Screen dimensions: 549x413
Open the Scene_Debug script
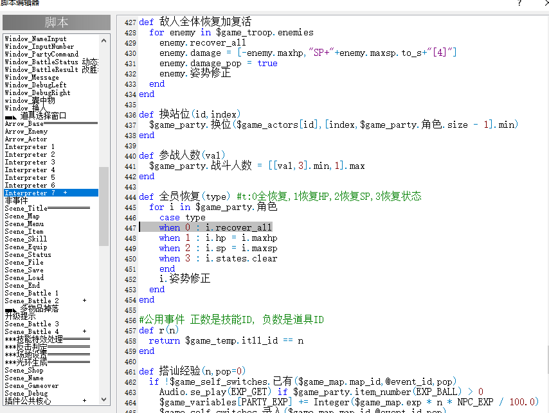coord(26,393)
